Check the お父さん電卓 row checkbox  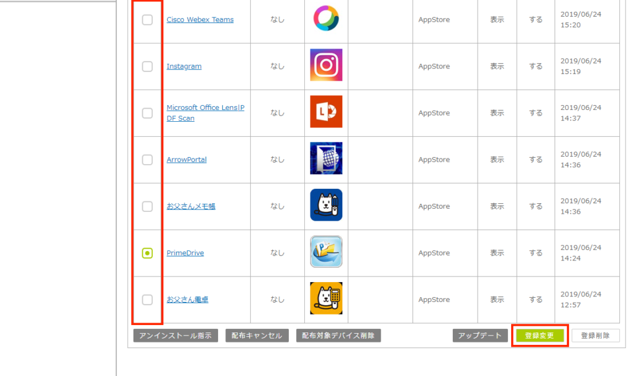pos(147,300)
